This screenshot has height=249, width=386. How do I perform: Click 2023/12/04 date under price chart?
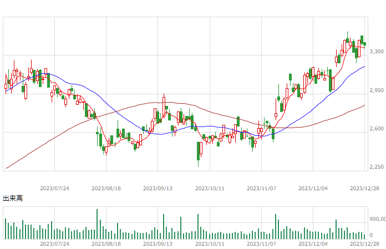coord(313,189)
